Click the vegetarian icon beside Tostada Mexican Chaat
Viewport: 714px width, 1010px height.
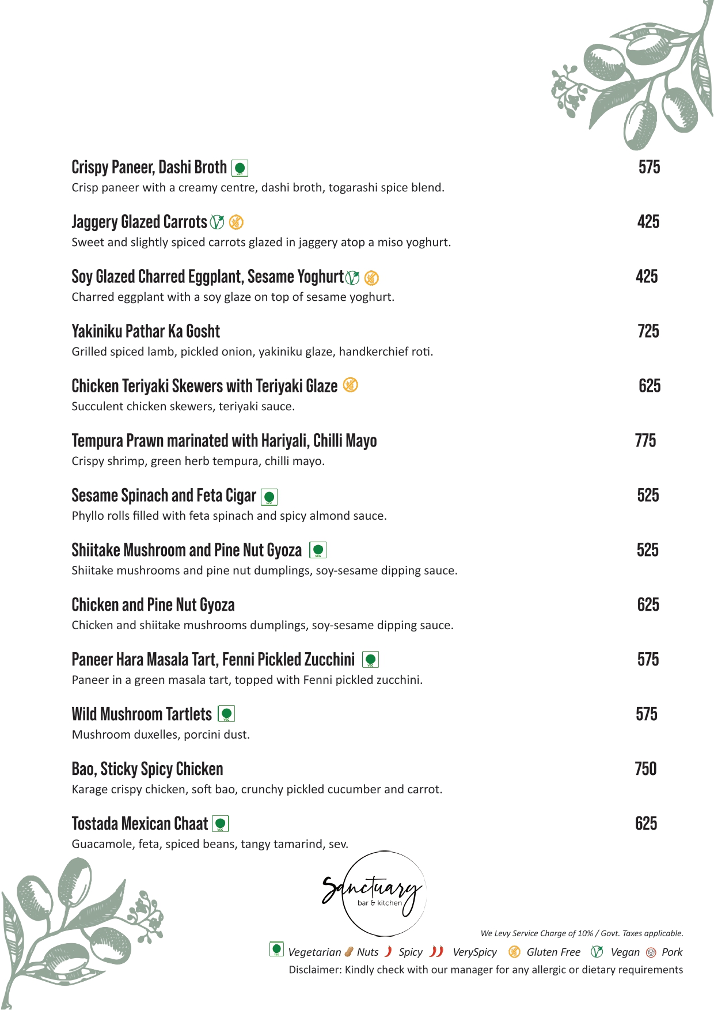221,824
